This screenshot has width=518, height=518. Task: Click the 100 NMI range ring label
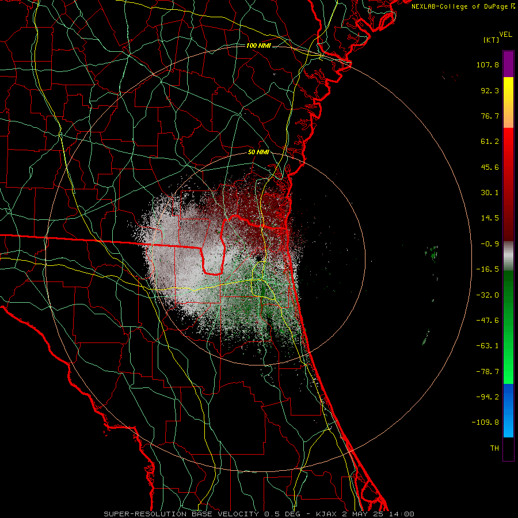(258, 45)
